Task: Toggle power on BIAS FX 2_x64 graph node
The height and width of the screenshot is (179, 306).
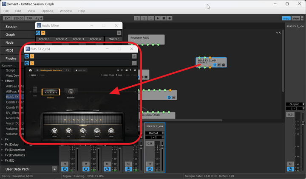Action: coord(215,65)
